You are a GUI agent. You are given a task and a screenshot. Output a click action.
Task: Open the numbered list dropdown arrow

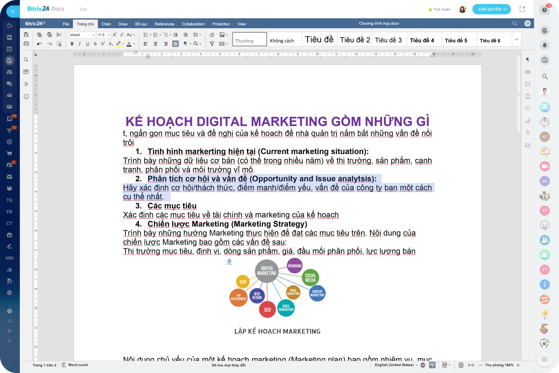(x=160, y=35)
